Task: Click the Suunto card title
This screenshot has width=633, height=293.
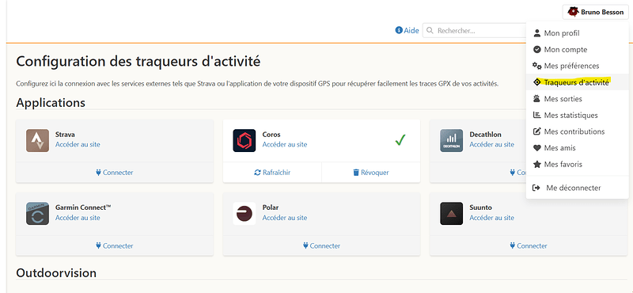Action: [481, 207]
